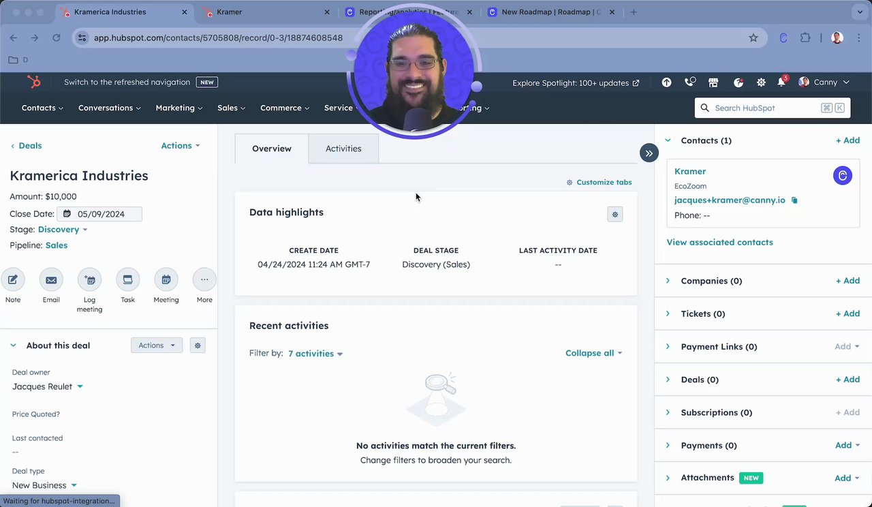Open the 7 activities filter dropdown
Screen dimensions: 872x507
click(x=315, y=354)
